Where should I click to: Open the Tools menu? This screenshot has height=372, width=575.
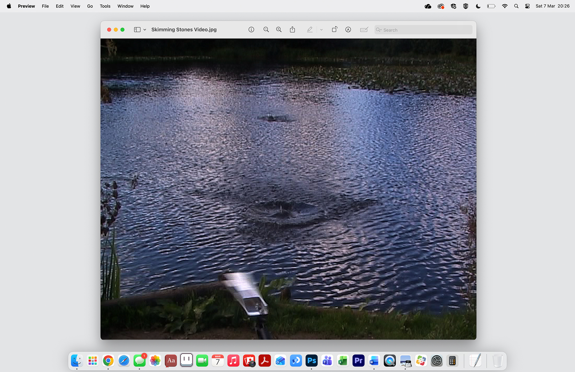click(x=105, y=6)
